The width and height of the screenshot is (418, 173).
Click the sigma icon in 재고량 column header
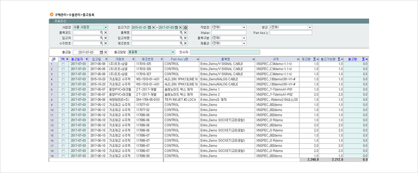(314, 59)
